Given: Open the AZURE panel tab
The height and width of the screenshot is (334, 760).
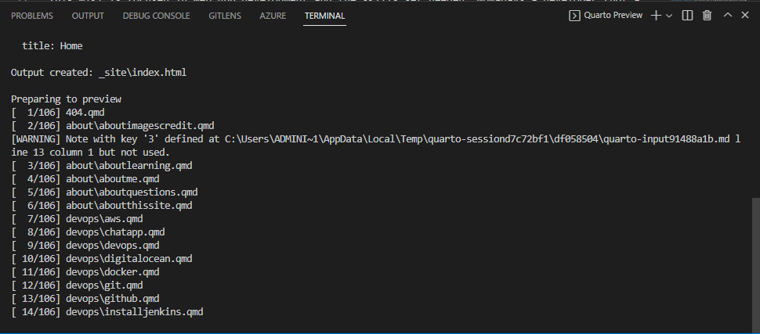Looking at the screenshot, I should tap(273, 16).
